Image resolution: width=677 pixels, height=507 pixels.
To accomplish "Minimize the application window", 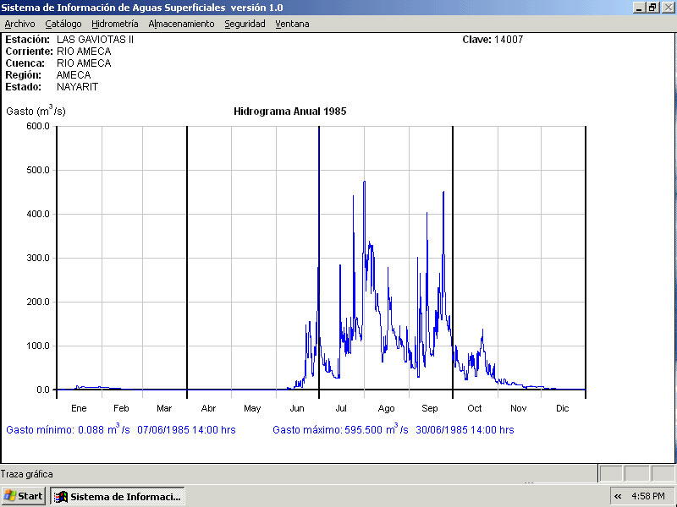I will pyautogui.click(x=639, y=7).
